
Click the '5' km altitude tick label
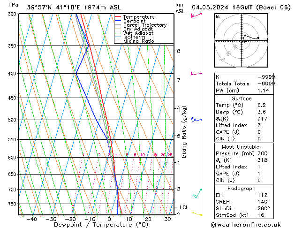[x=179, y=136]
